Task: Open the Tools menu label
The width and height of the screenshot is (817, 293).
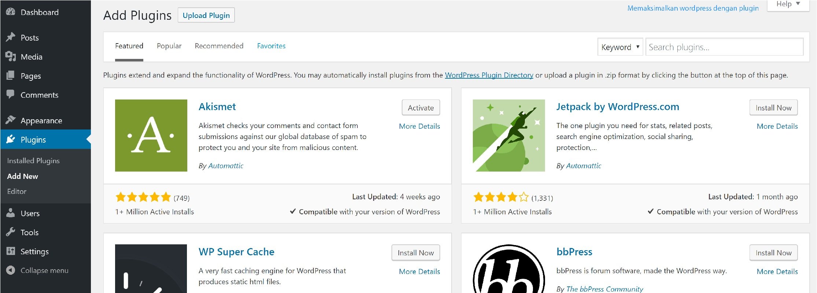Action: point(29,232)
